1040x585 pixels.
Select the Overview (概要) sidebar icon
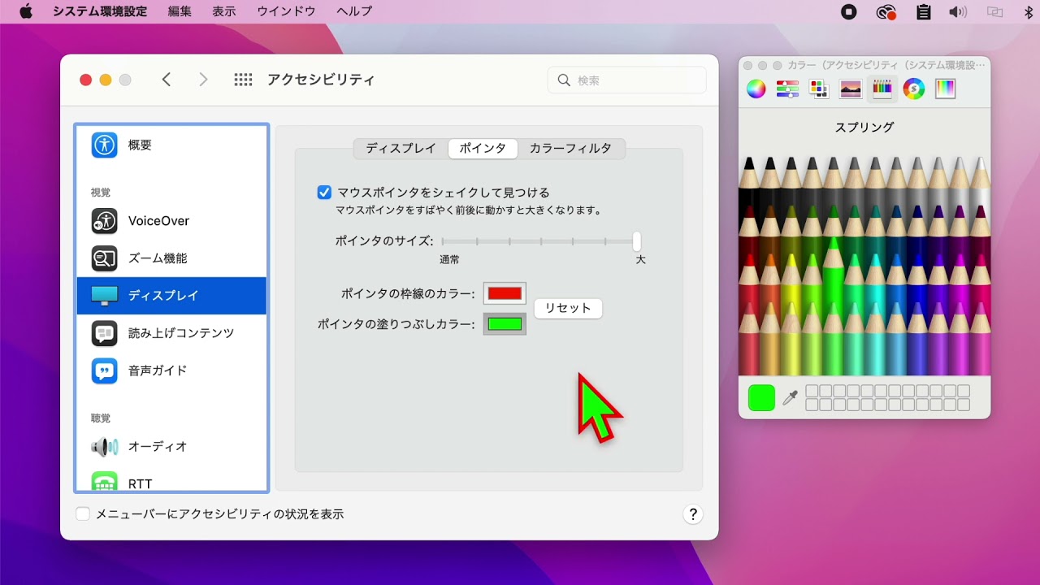[104, 145]
